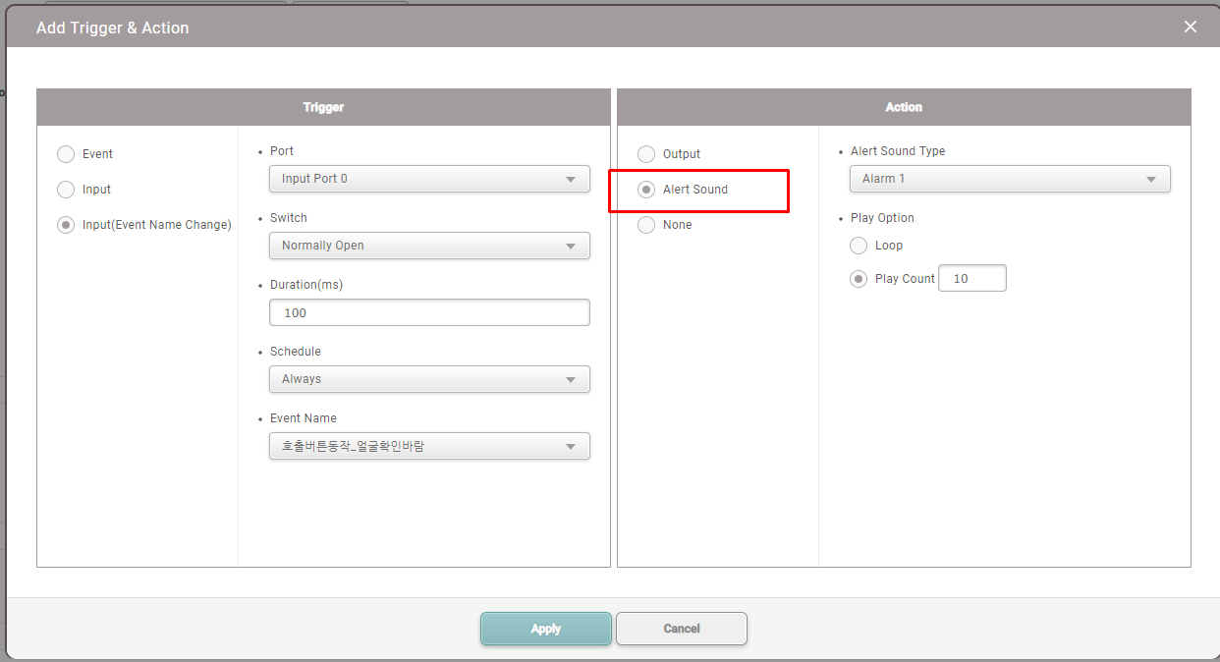Click the Duration(ms) input field
Viewport: 1220px width, 662px height.
click(428, 312)
